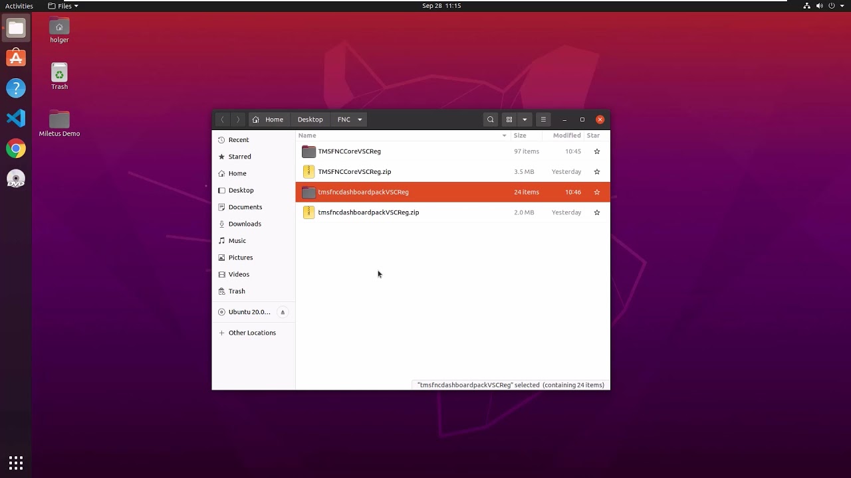Open the Files app menu in the top bar
The width and height of the screenshot is (851, 478).
63,6
